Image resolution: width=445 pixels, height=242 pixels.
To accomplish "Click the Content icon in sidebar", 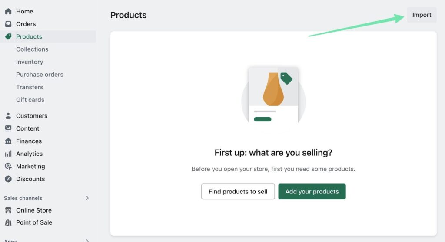I will (8, 128).
